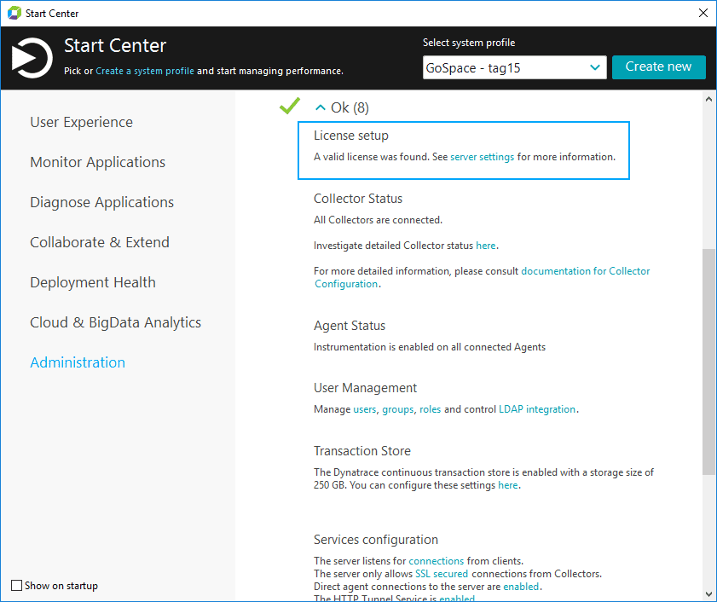Open the SSL secured link
The image size is (717, 602).
pyautogui.click(x=442, y=574)
